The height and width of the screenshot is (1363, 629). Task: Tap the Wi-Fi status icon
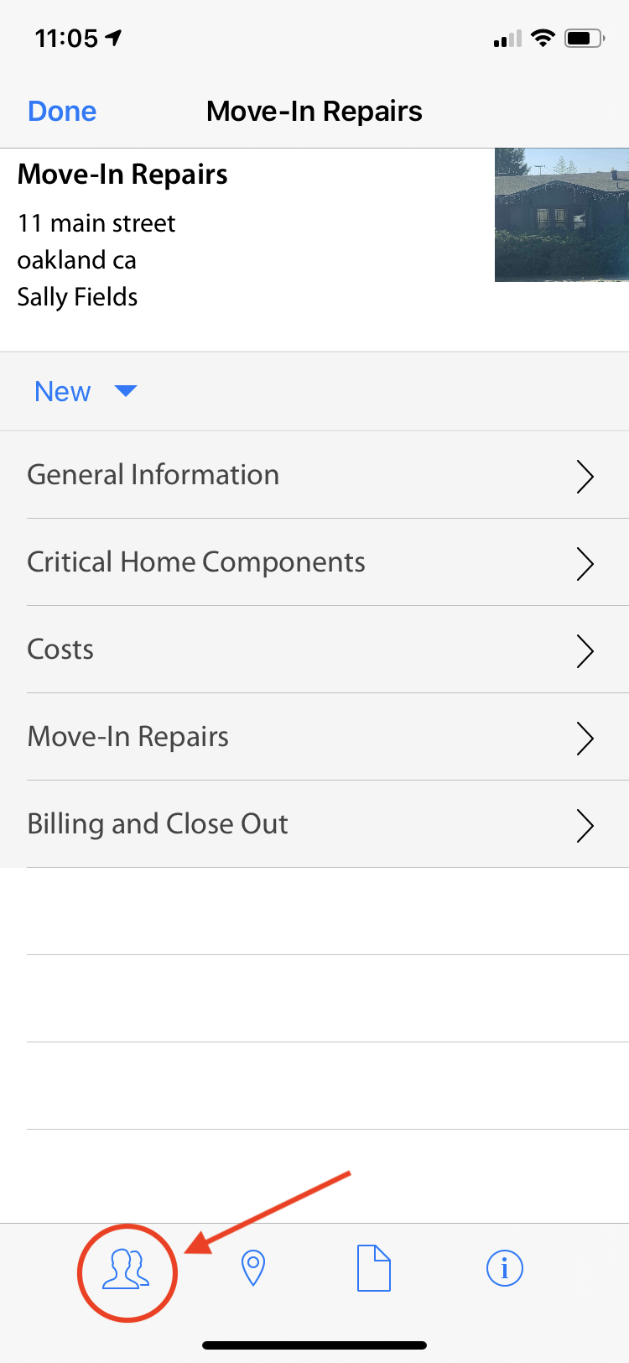pos(543,38)
